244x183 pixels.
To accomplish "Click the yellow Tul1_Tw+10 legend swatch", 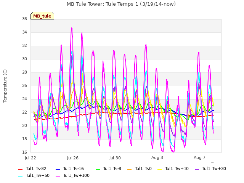I will [x=160, y=169].
